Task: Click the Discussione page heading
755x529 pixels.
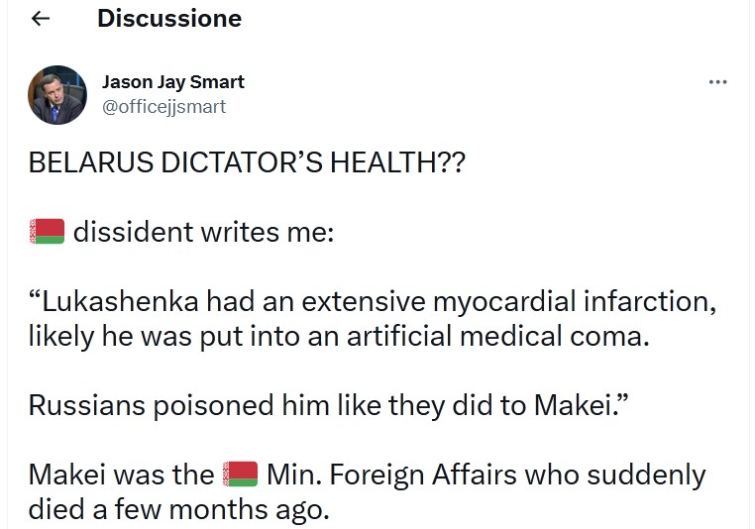Action: [x=169, y=19]
